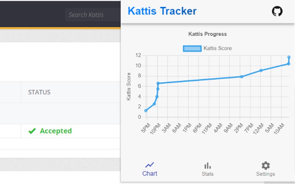Click the data point near 2PM
The width and height of the screenshot is (295, 184).
(x=241, y=77)
